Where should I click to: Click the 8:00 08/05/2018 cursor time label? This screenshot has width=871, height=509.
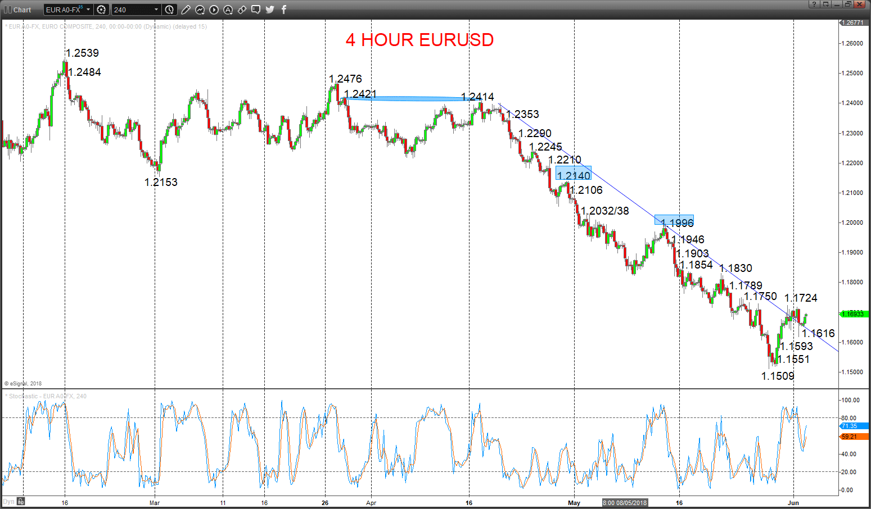click(x=625, y=503)
